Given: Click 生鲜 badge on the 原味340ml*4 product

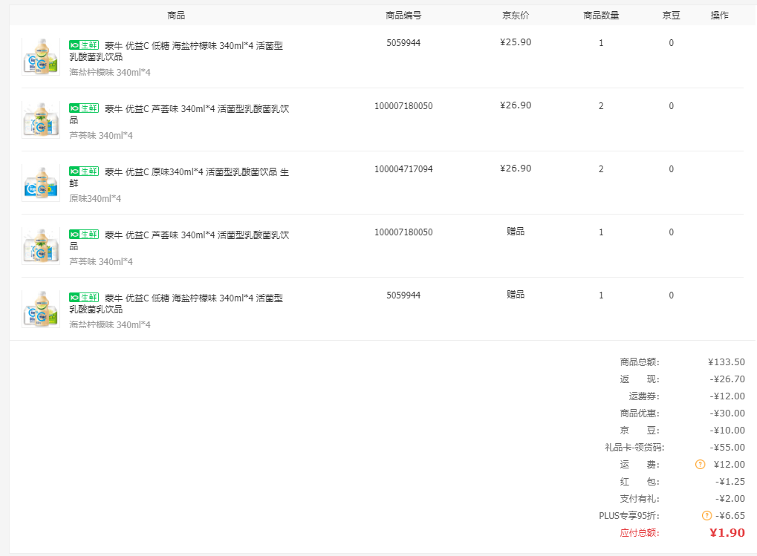Looking at the screenshot, I should (x=84, y=171).
